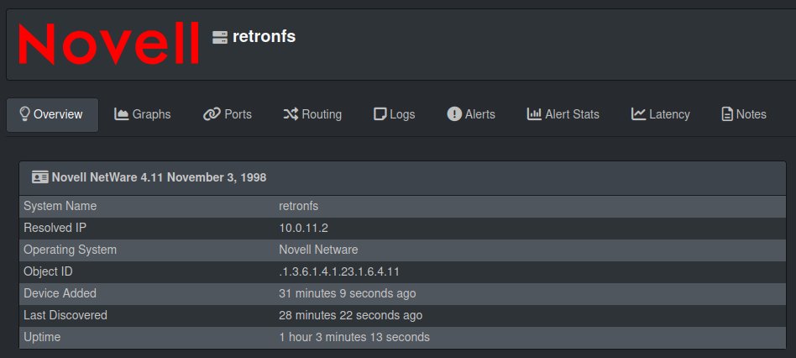Image resolution: width=796 pixels, height=358 pixels.
Task: Click the line chart icon for Latency
Action: pos(639,113)
